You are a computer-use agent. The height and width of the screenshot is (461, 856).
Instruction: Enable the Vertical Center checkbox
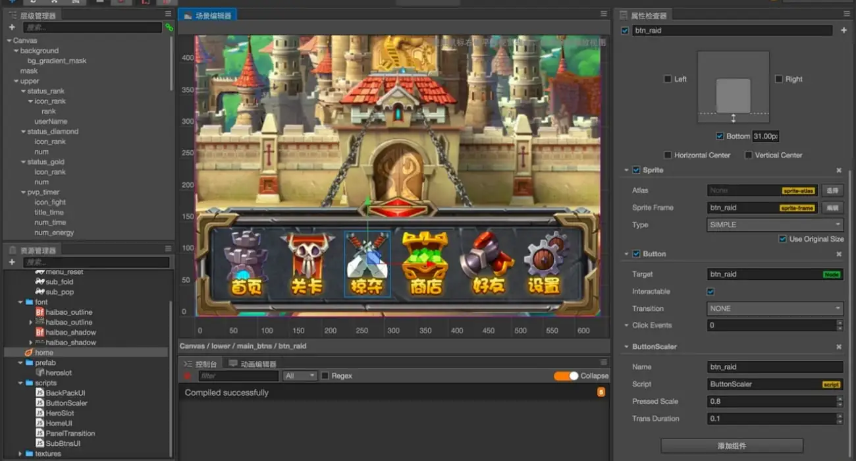pyautogui.click(x=749, y=155)
